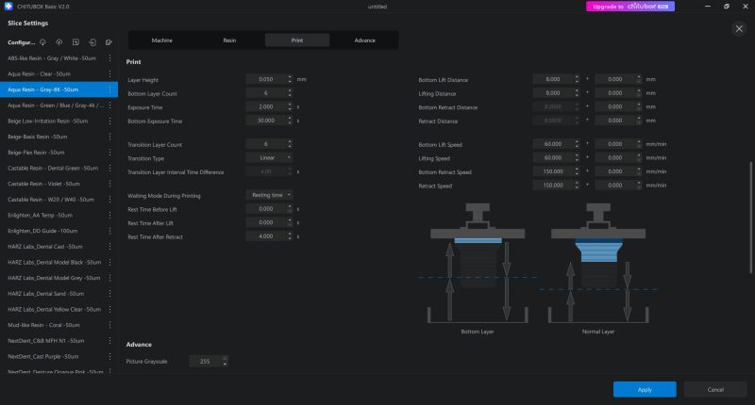
Task: Click the CHITUBOX app logo icon
Action: coord(8,7)
